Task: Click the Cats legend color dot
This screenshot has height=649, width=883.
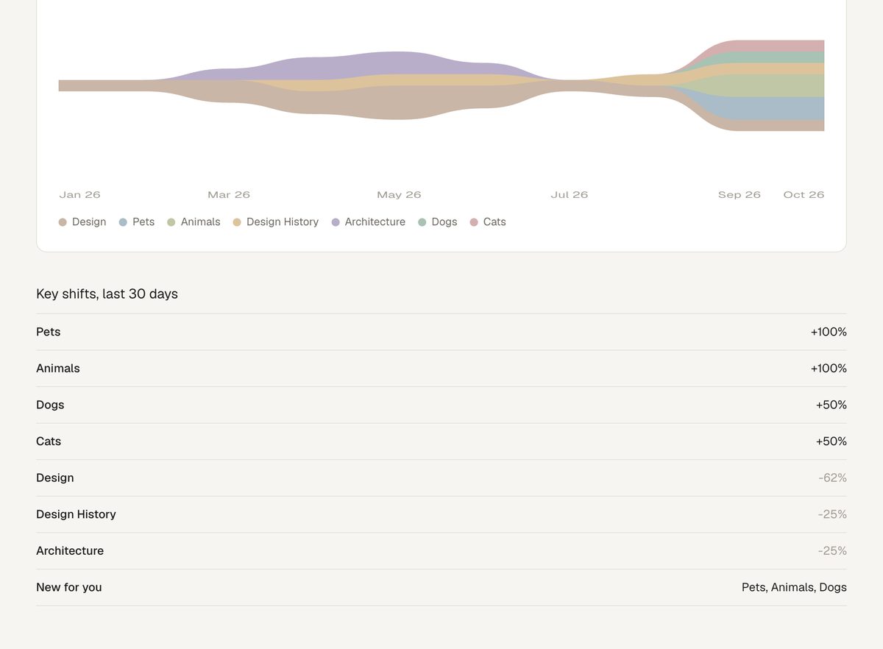Action: click(474, 222)
